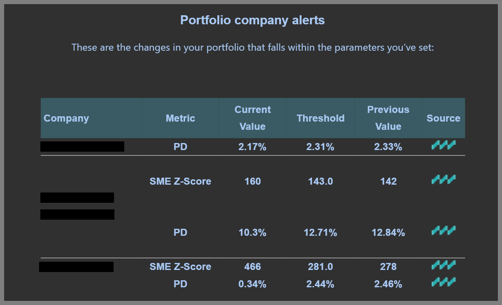502x305 pixels.
Task: Open the first redacted company name
Action: (x=82, y=146)
